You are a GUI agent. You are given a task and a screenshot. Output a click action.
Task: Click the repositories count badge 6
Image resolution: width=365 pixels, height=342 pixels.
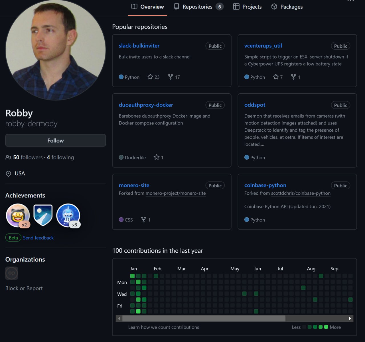220,7
